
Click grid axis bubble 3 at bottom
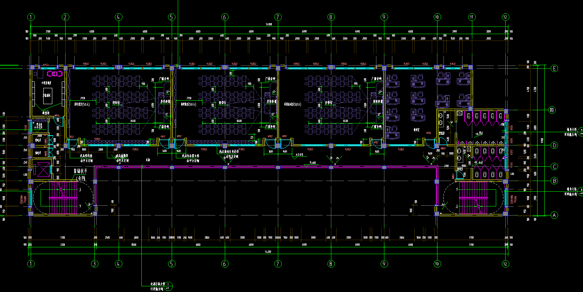click(x=95, y=264)
